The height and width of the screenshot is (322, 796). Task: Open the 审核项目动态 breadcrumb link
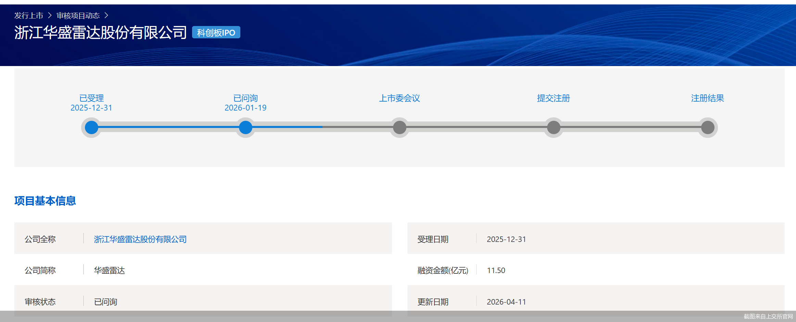(78, 16)
